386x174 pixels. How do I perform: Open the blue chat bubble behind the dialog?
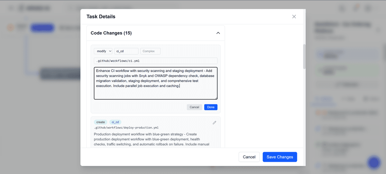[x=374, y=162]
